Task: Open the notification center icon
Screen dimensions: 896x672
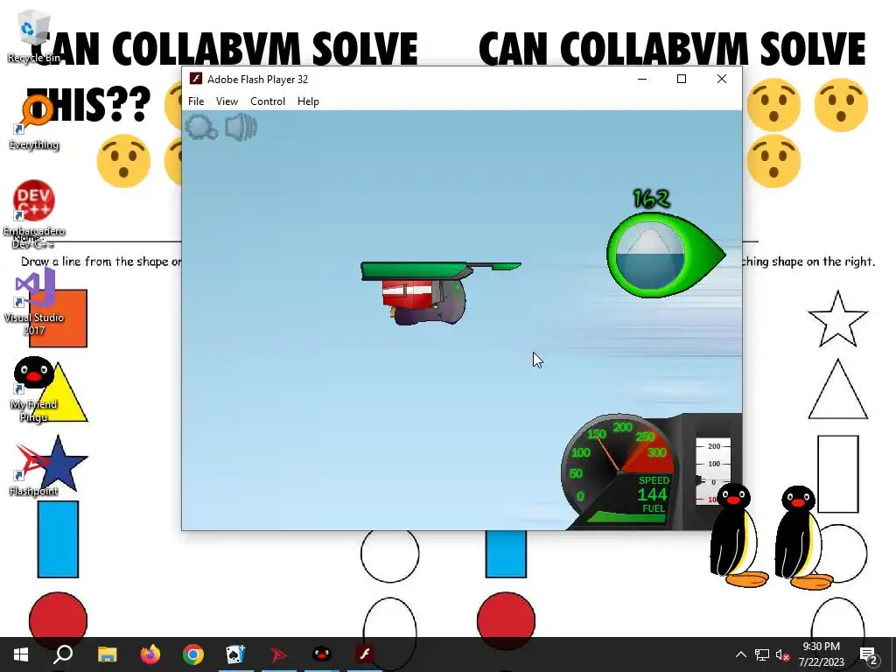Action: [x=868, y=654]
